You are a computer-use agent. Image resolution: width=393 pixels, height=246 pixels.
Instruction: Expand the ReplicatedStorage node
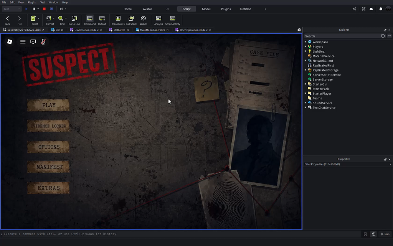(x=305, y=70)
